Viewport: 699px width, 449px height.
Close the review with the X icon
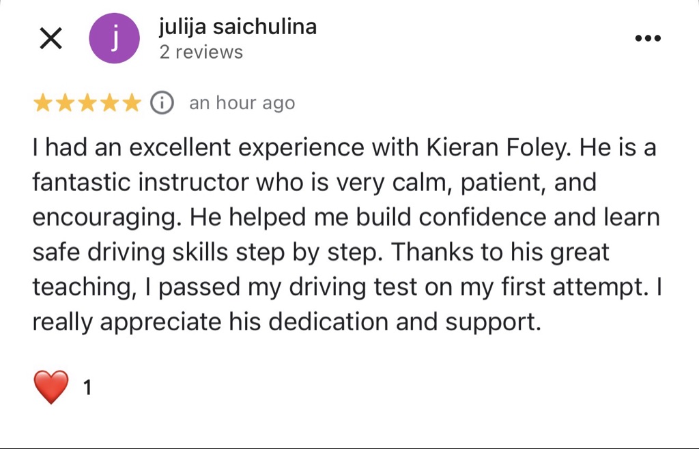[x=51, y=39]
